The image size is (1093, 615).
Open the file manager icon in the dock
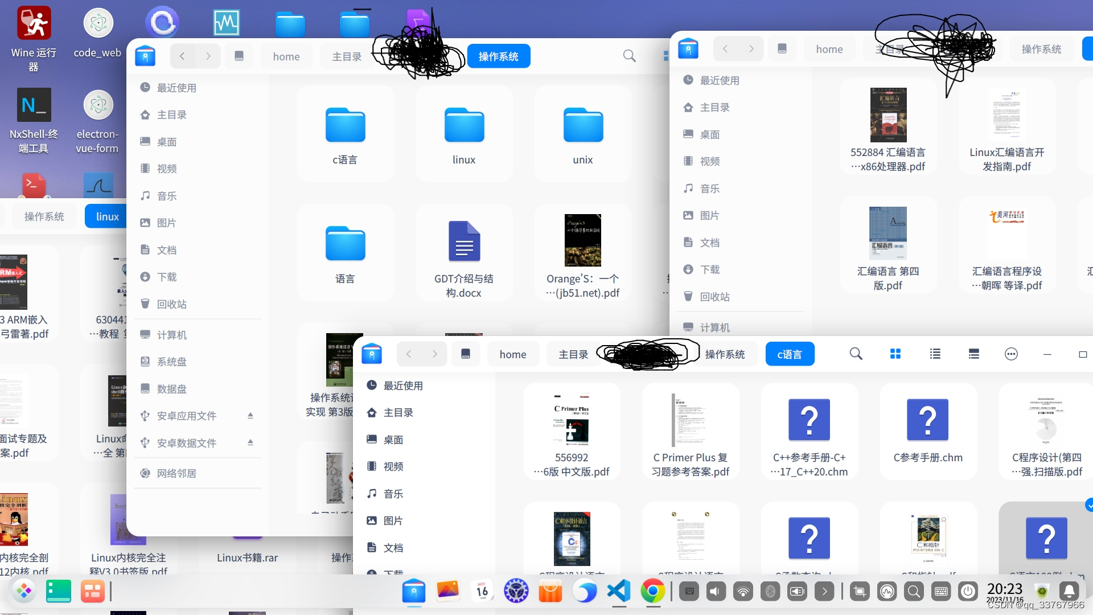414,591
